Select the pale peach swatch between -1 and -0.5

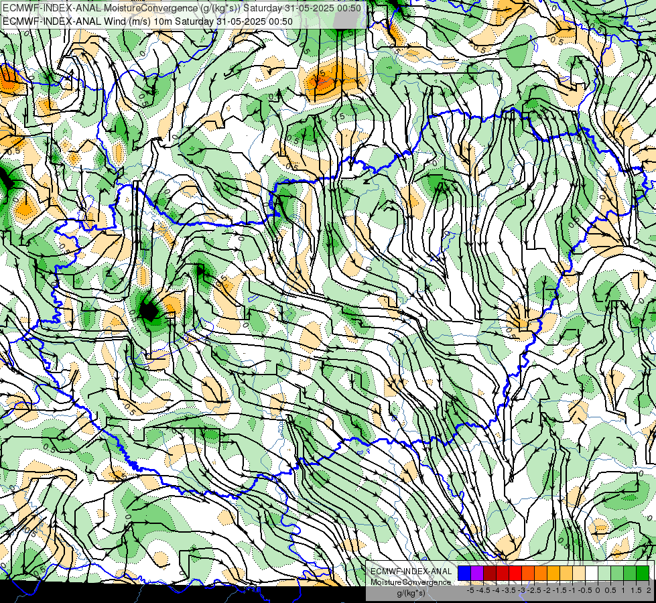(x=578, y=573)
